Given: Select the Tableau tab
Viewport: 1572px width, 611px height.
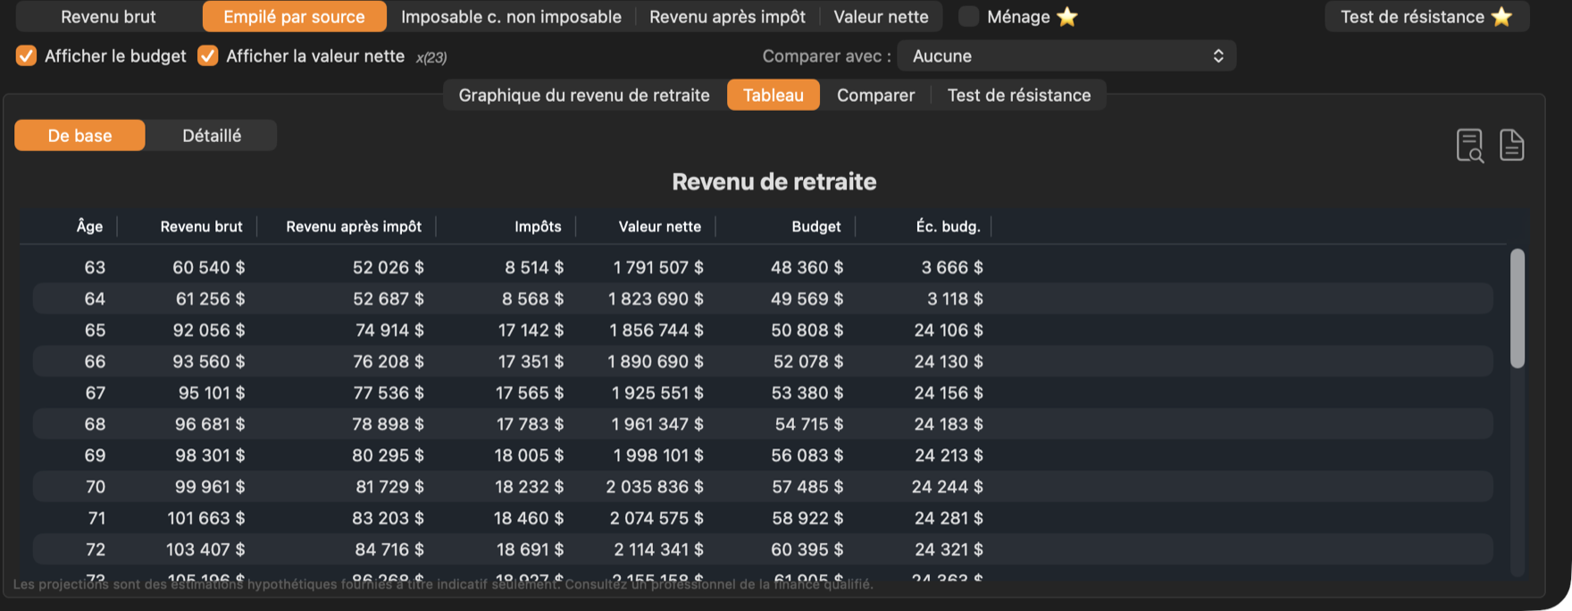Looking at the screenshot, I should click(773, 95).
